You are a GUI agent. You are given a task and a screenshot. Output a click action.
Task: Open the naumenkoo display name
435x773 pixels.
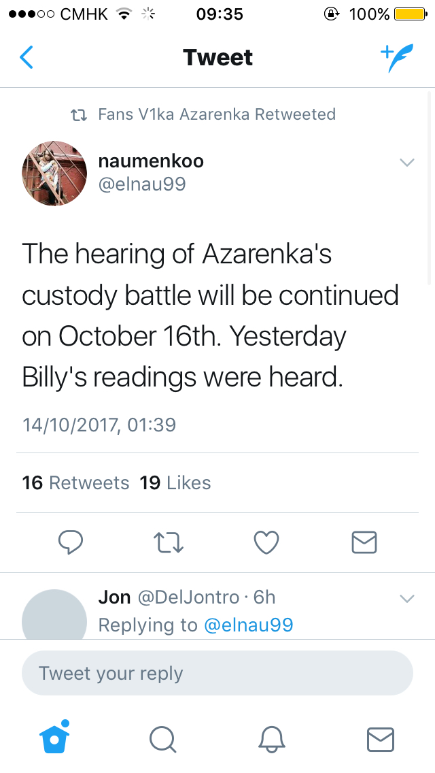click(151, 161)
